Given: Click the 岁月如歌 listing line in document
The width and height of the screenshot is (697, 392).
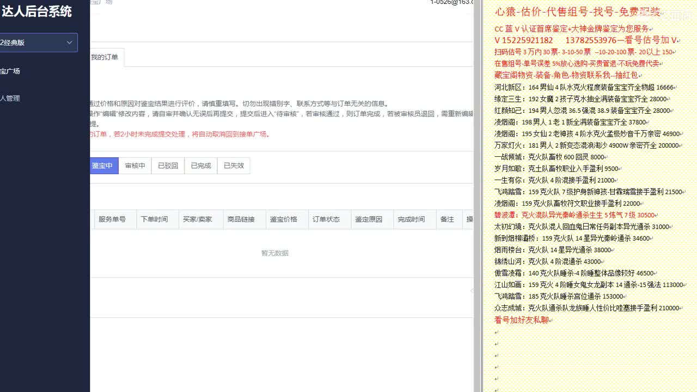Looking at the screenshot, I should [x=556, y=169].
